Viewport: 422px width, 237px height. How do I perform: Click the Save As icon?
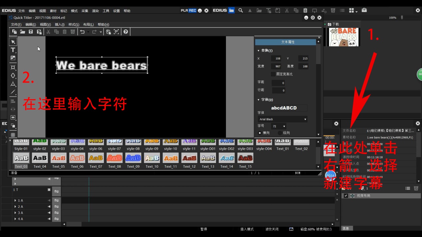(39, 32)
